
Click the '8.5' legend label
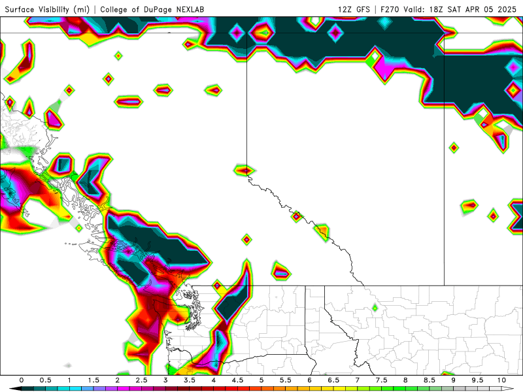pos(430,380)
